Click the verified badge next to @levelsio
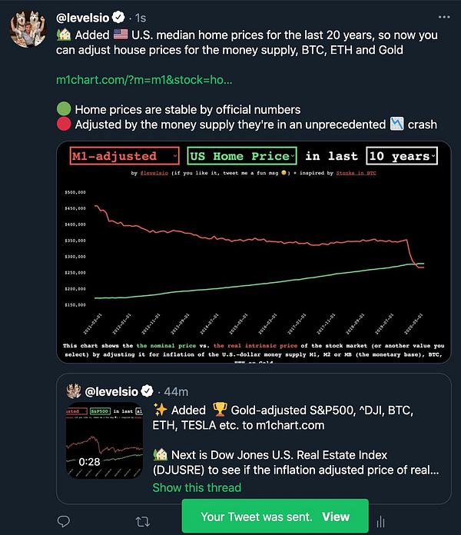 coord(118,16)
